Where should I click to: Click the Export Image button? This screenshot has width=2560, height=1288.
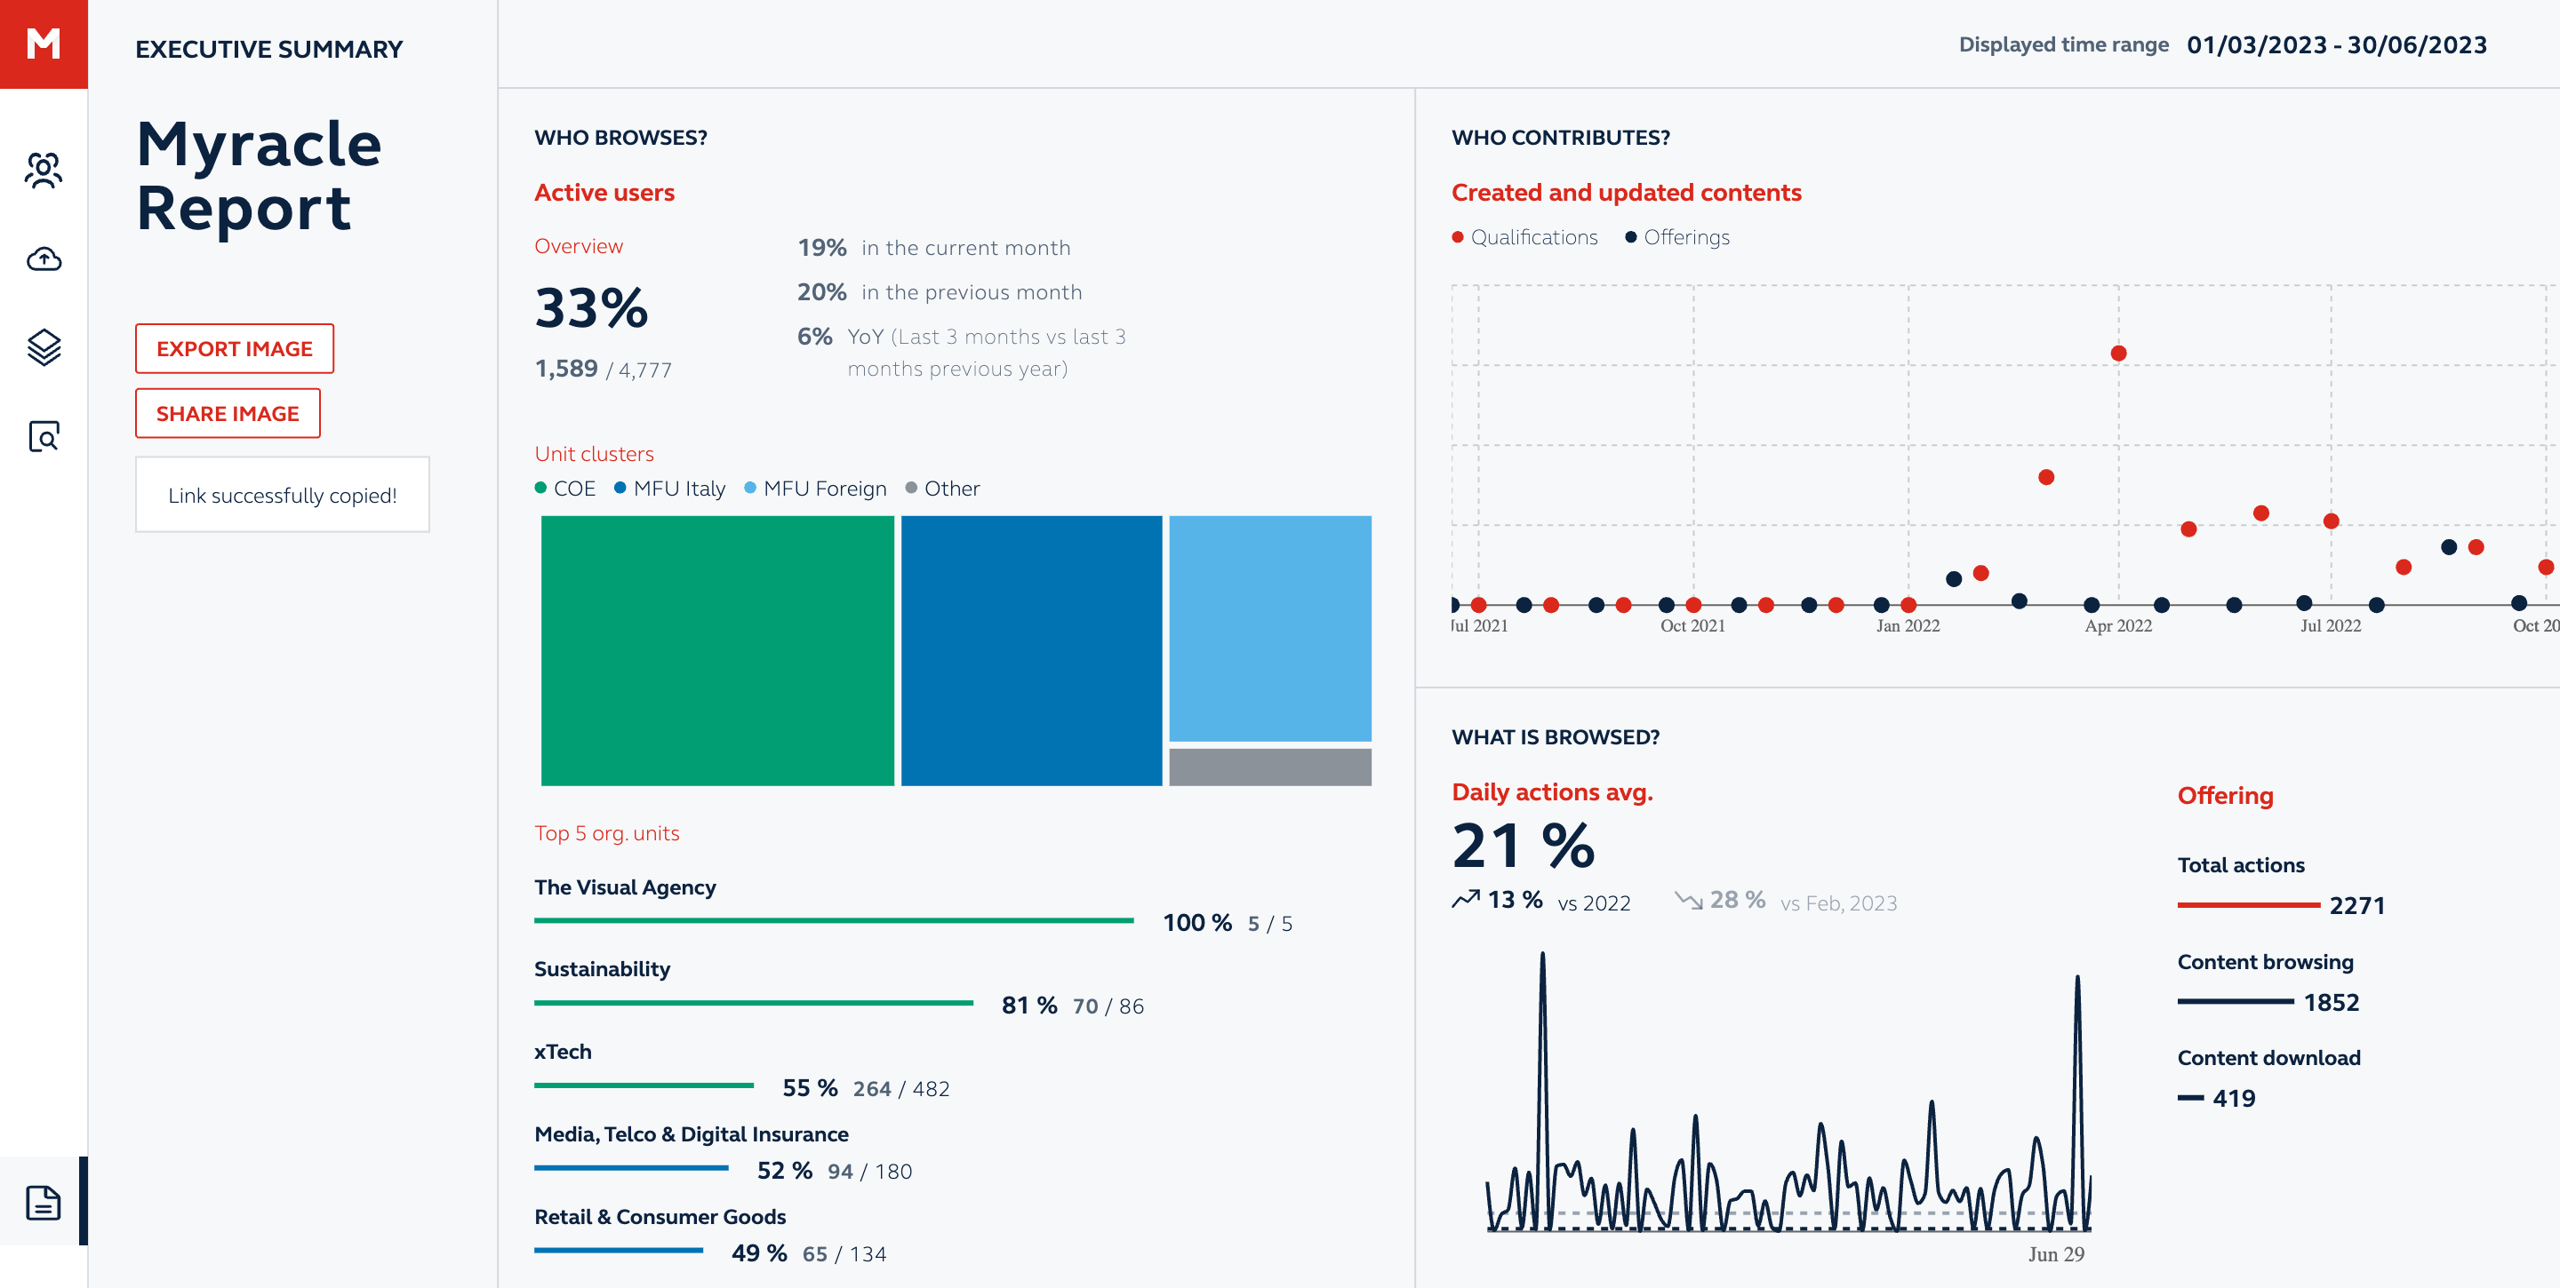click(235, 348)
